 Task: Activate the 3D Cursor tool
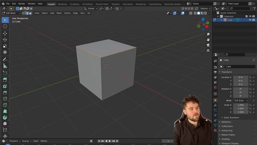point(5,26)
